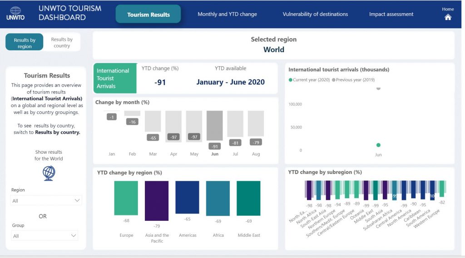Click green Current year 2020 legend dot
The width and height of the screenshot is (465, 258).
click(x=291, y=80)
